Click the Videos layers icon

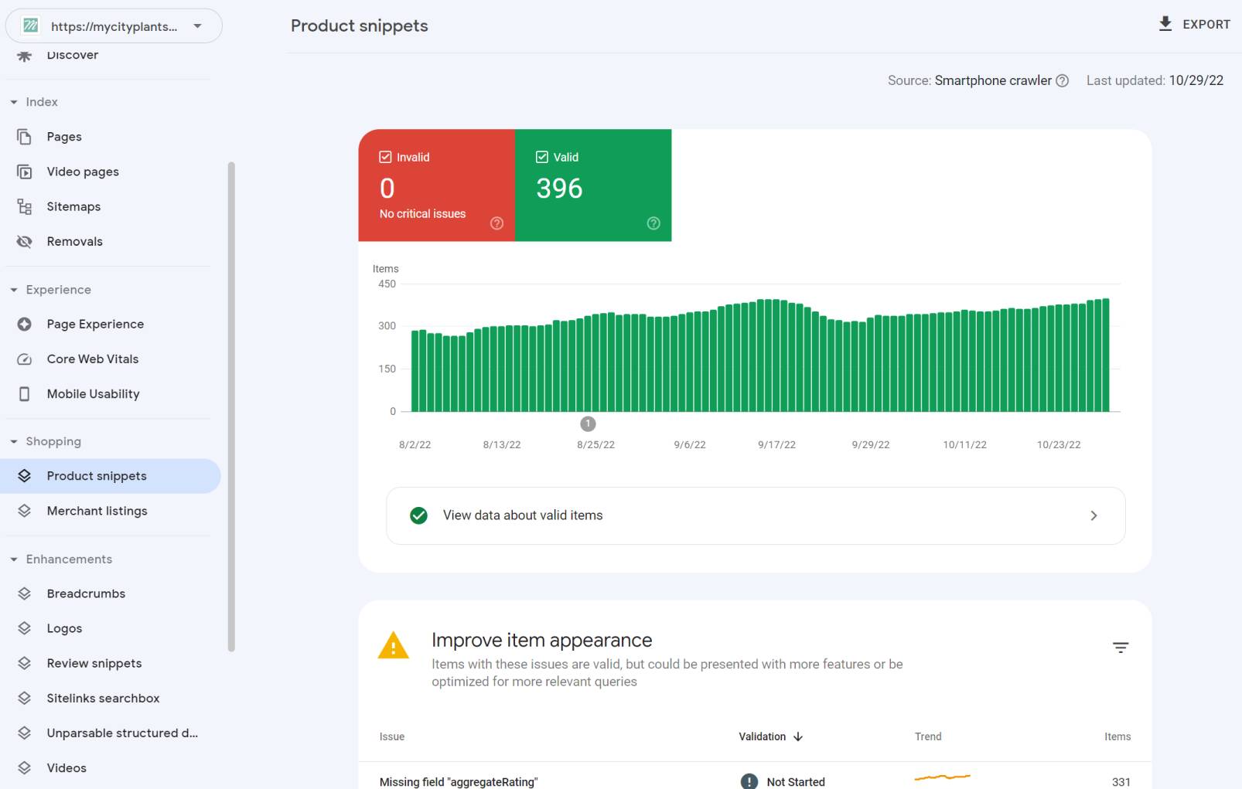coord(25,767)
